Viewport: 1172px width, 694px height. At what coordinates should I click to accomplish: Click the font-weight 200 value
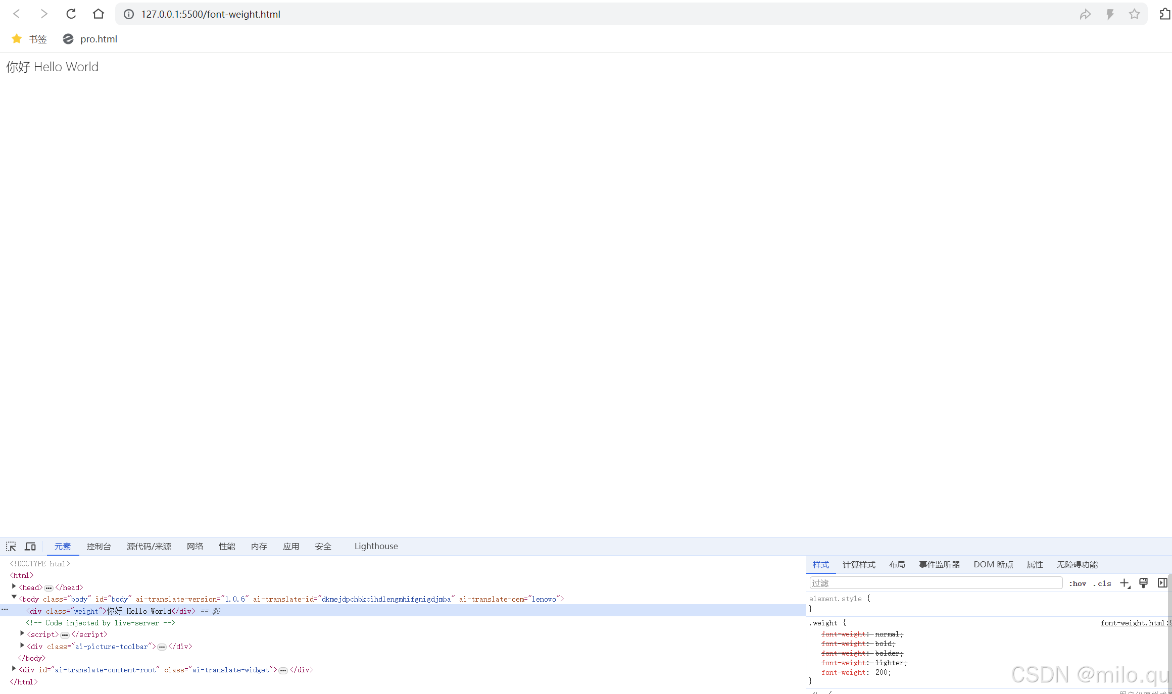pyautogui.click(x=882, y=672)
